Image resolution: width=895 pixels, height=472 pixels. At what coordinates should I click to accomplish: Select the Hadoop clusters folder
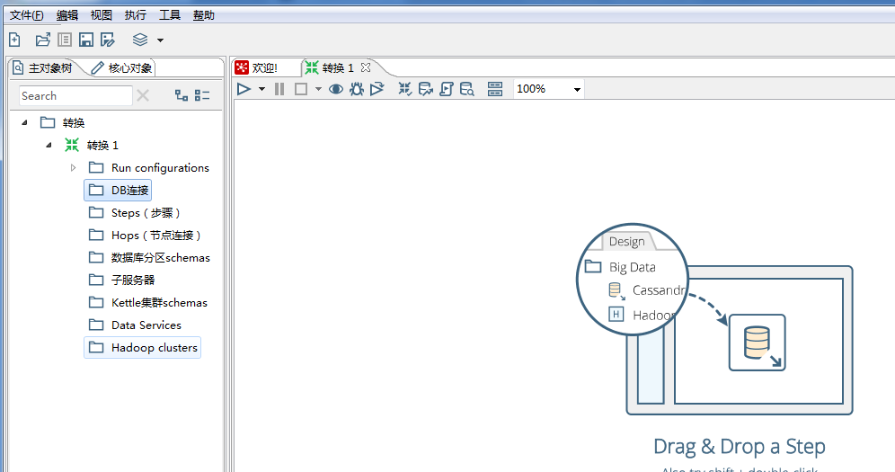pyautogui.click(x=143, y=348)
